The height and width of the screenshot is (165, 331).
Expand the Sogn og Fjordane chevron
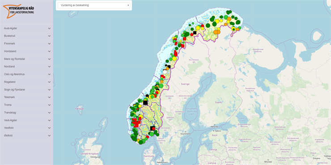tap(49, 90)
